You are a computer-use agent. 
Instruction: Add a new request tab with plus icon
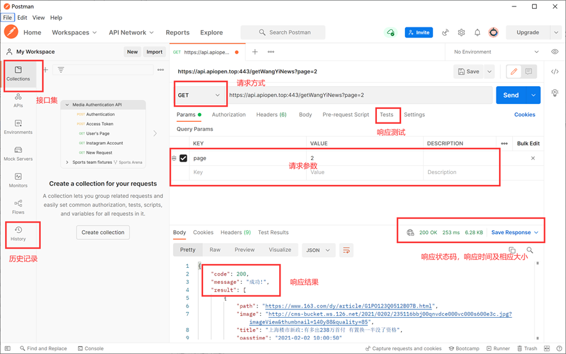[255, 52]
